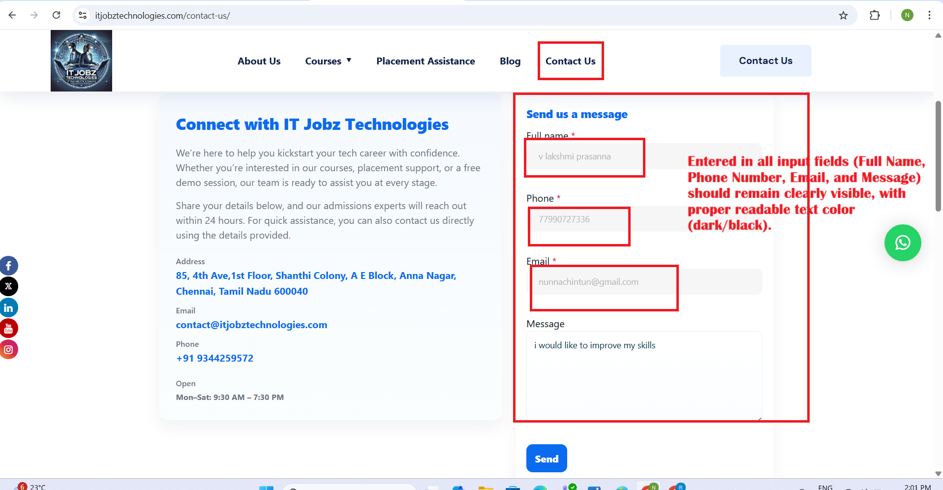Expand the Courses dropdown menu
Viewport: 943px width, 490px height.
coord(328,61)
